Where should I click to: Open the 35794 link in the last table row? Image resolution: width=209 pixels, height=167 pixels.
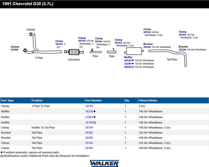(89, 148)
